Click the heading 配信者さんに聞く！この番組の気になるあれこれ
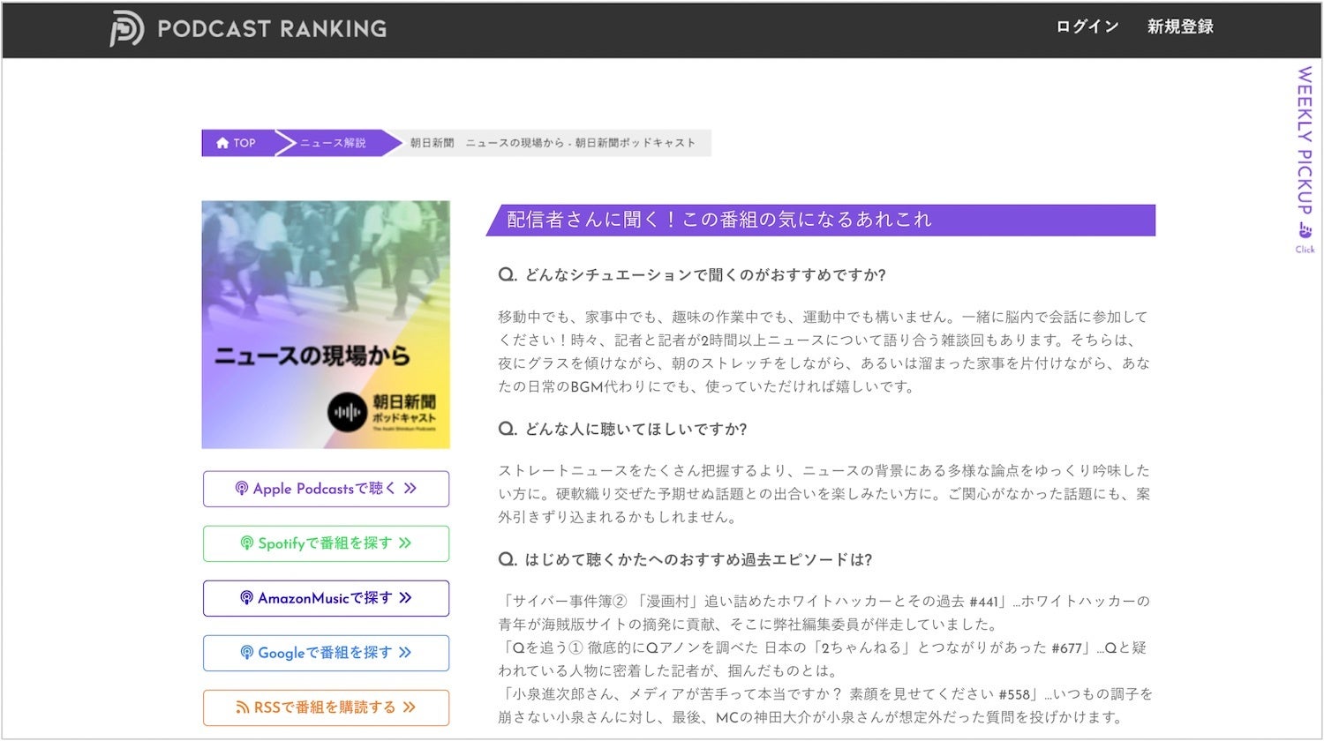Viewport: 1324px width, 741px height. point(719,220)
